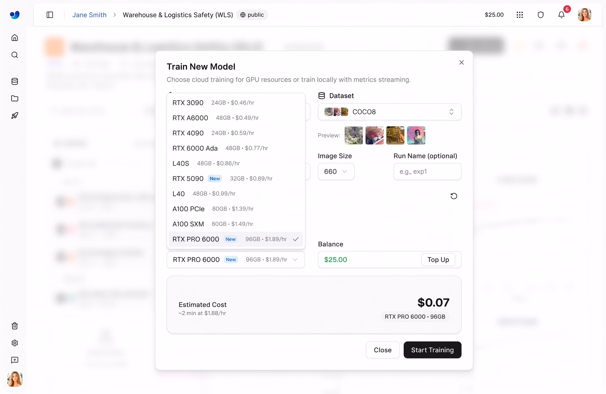Open the notifications bell

(561, 15)
